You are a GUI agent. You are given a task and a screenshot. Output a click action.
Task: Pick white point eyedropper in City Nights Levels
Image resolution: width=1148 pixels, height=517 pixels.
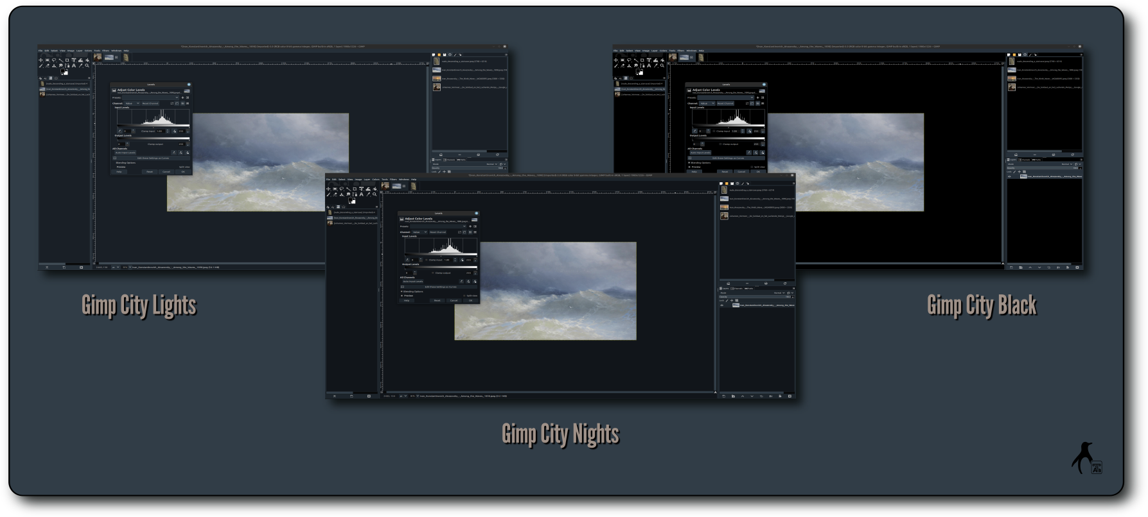click(x=462, y=260)
